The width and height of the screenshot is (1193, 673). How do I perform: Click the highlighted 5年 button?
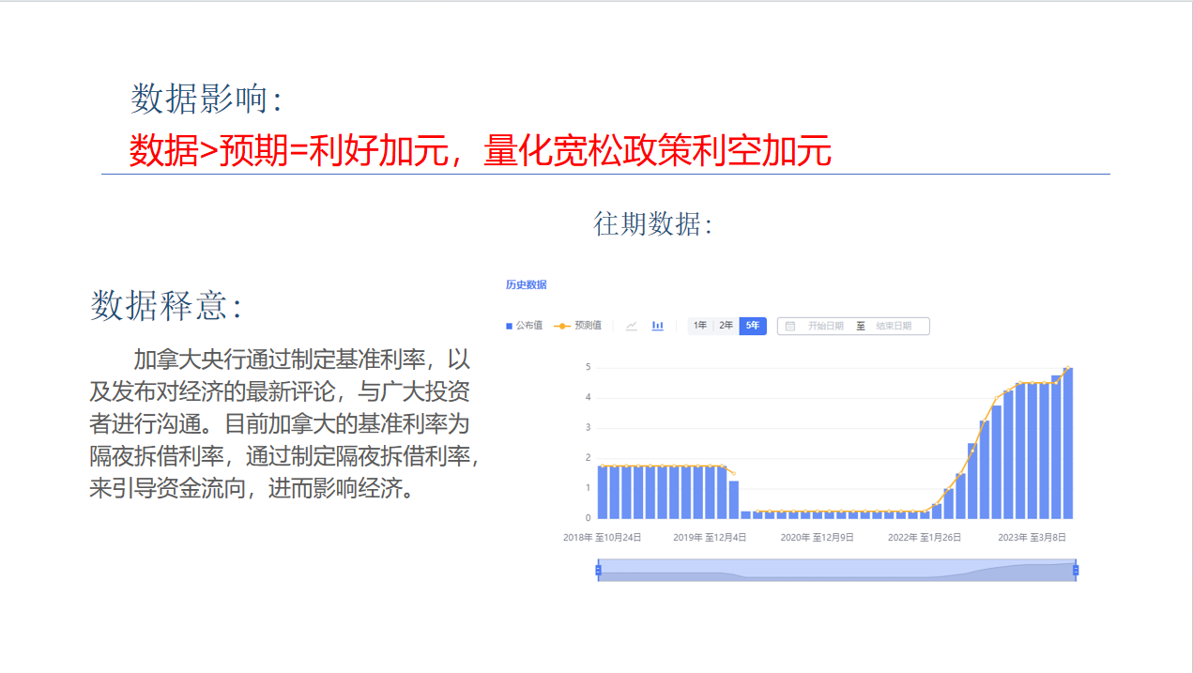point(751,326)
